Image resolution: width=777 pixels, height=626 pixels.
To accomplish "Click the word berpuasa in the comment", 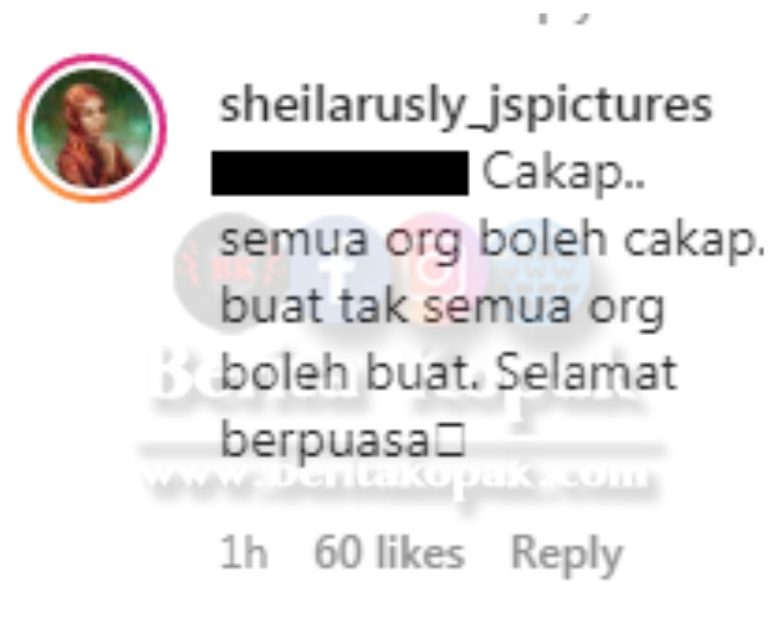I will [325, 443].
